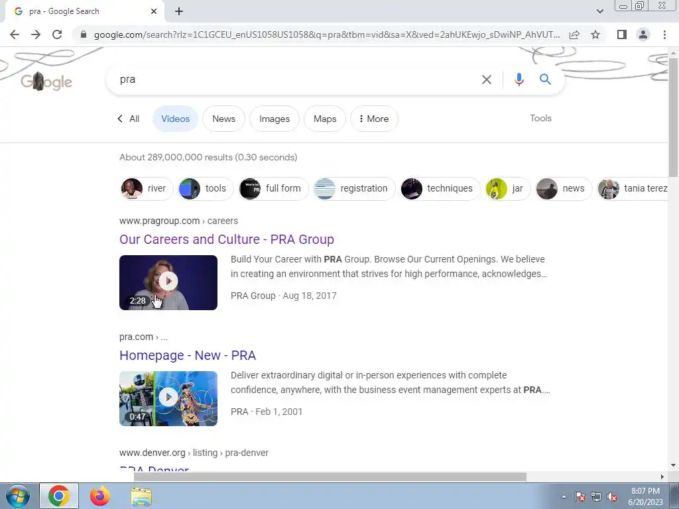Click the search field containing 'pra'

[294, 80]
